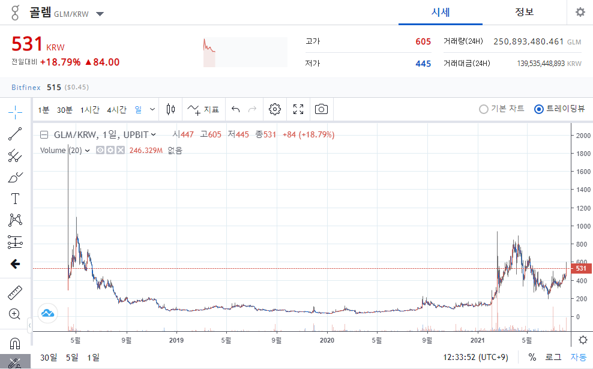The width and height of the screenshot is (593, 369).
Task: Click the back arrow icon in left toolbar
Action: click(15, 264)
